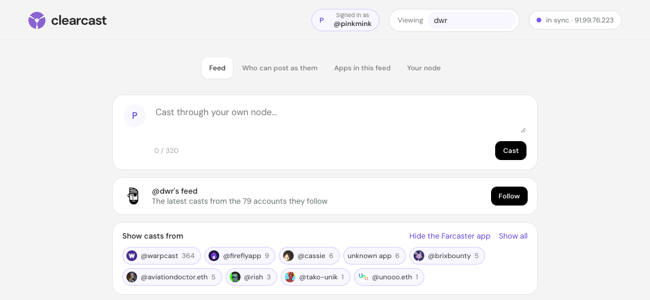The height and width of the screenshot is (300, 650).
Task: Click the latest casts from 79 accounts text
Action: [x=239, y=201]
